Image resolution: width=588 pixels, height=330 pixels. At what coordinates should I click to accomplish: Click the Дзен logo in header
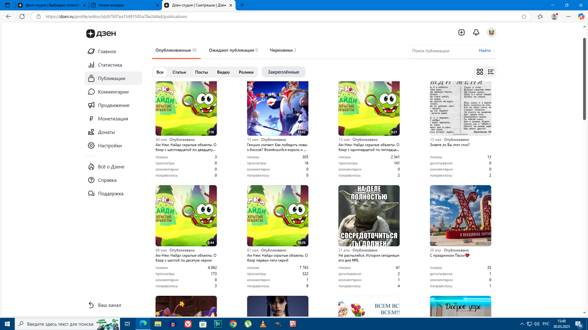click(101, 33)
